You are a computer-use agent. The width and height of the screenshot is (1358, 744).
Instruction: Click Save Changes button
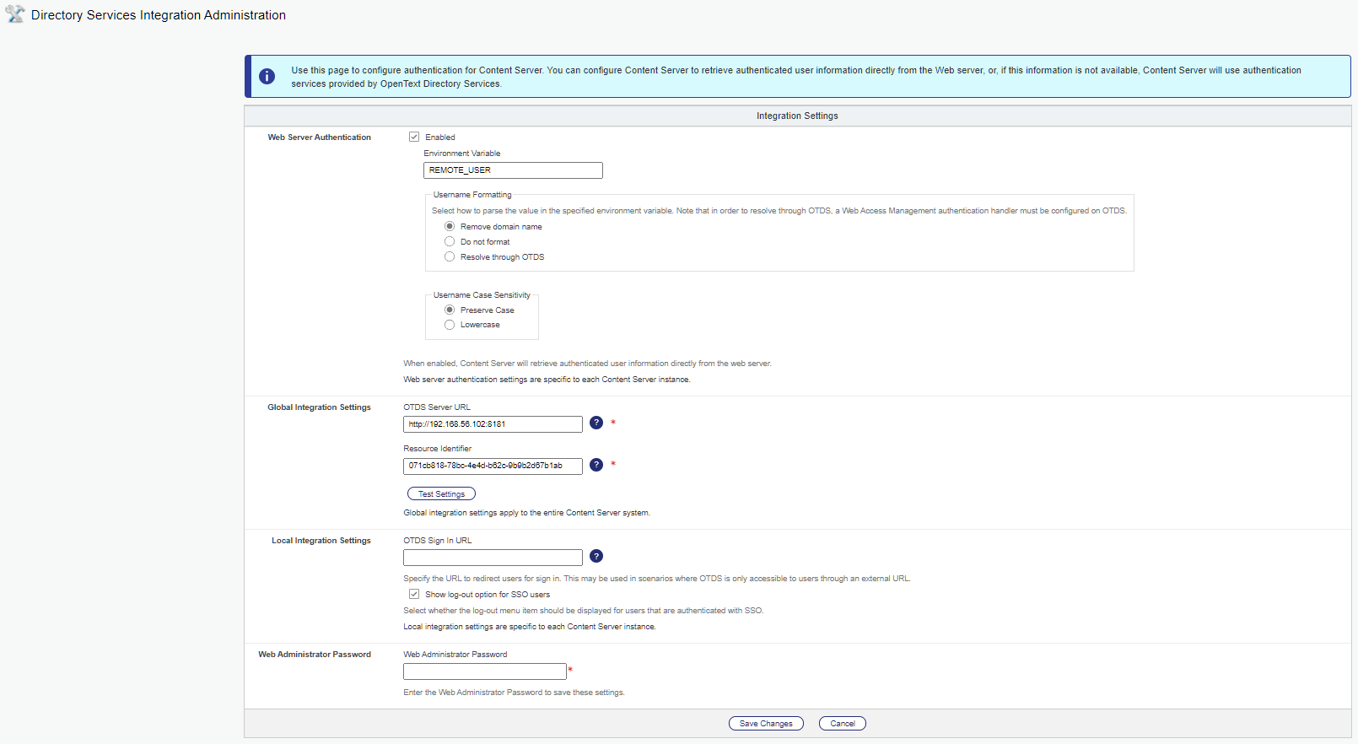coord(766,723)
